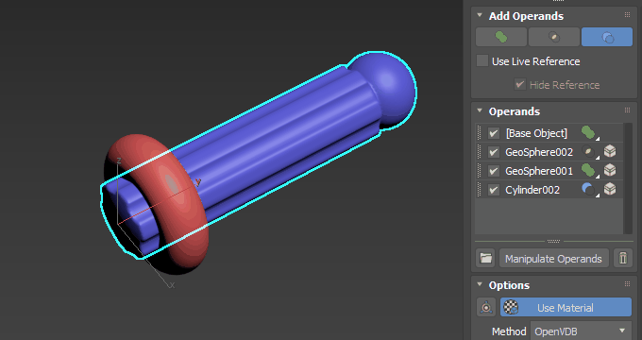The image size is (642, 340).
Task: Click the GeoSphere001 union operation icon
Action: 588,170
